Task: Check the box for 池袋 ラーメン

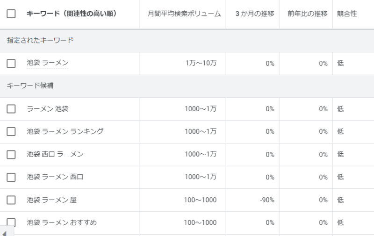Action: point(11,64)
